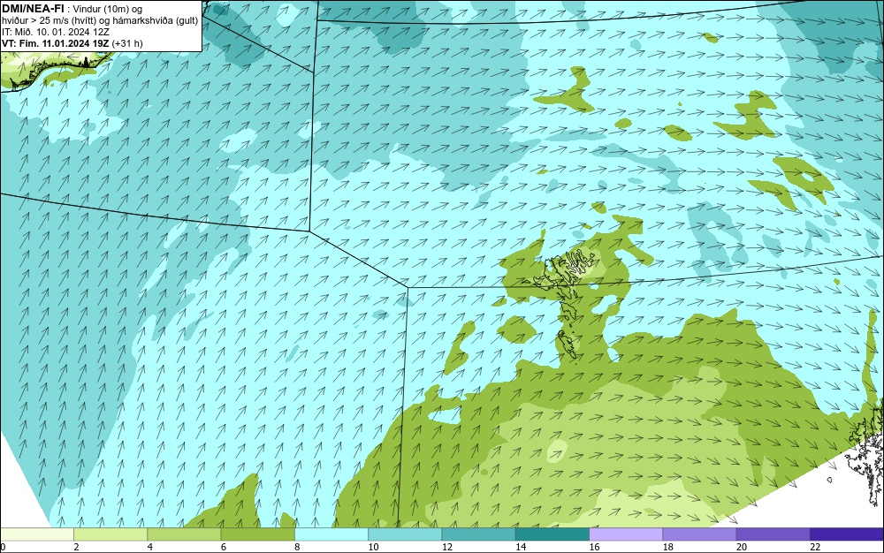The height and width of the screenshot is (553, 884).
Task: Click the 'VT: Fim. 11.01.2024 19Z' valid time
Action: 56,43
